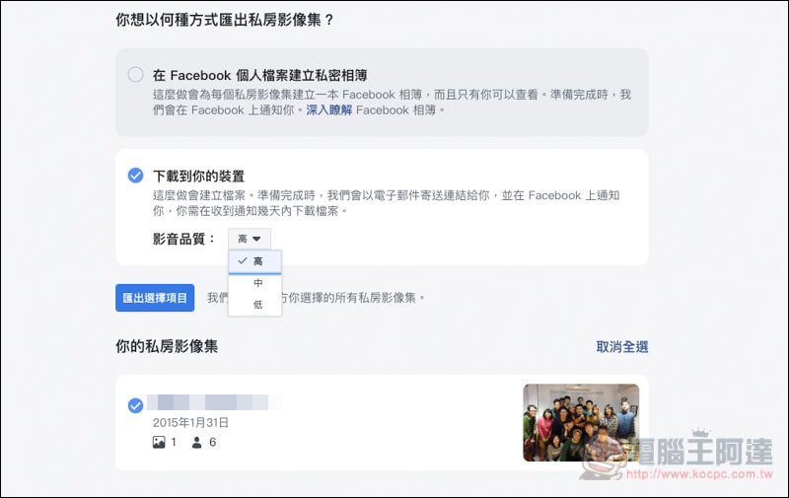
Task: Choose 中 quality in the dropdown list
Action: 254,283
